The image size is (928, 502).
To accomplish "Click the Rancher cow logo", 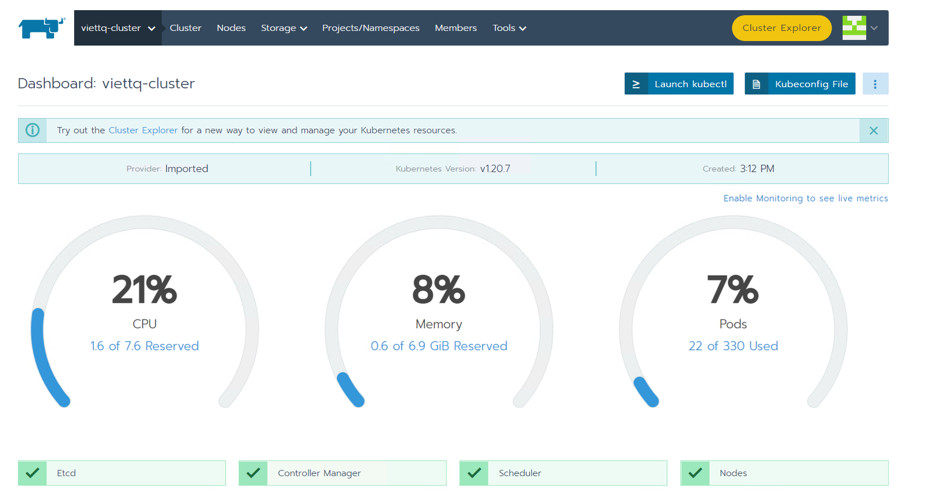I will pos(42,28).
